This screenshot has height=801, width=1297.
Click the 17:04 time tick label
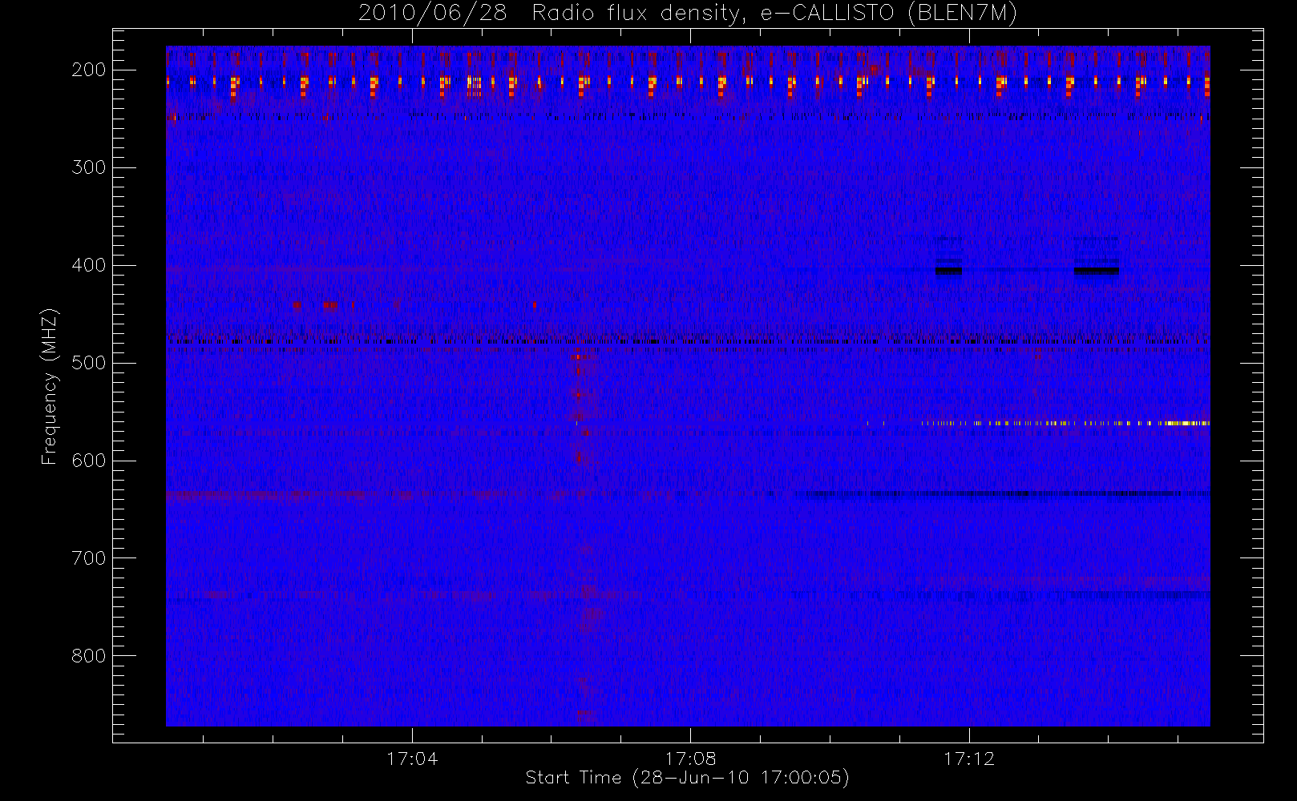tap(412, 759)
